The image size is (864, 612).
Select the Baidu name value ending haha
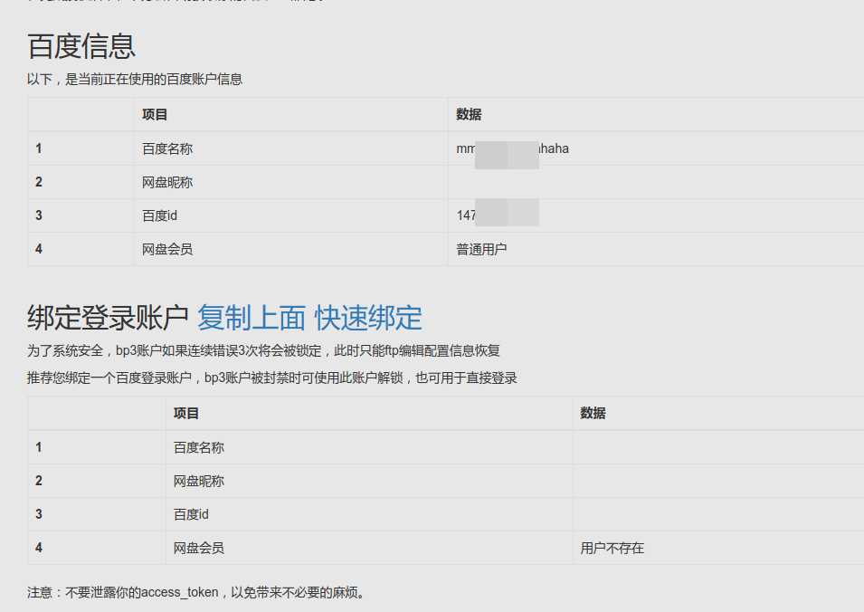(512, 148)
